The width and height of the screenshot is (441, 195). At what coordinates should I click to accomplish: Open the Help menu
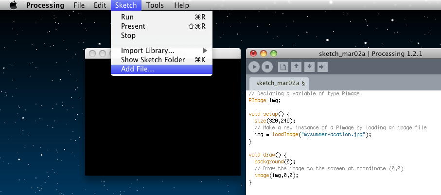coord(181,5)
